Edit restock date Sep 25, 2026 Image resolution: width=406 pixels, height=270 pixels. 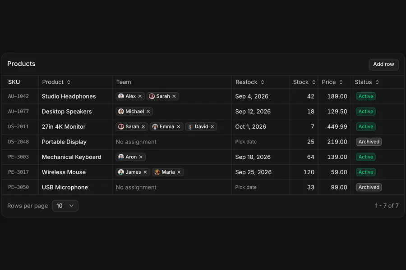pos(253,172)
